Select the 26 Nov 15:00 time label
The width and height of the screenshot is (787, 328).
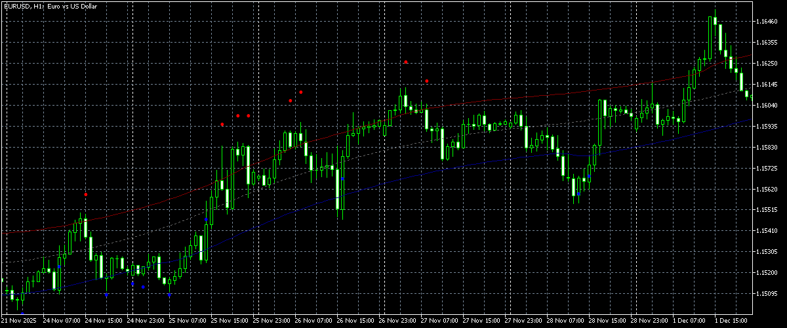(x=357, y=321)
